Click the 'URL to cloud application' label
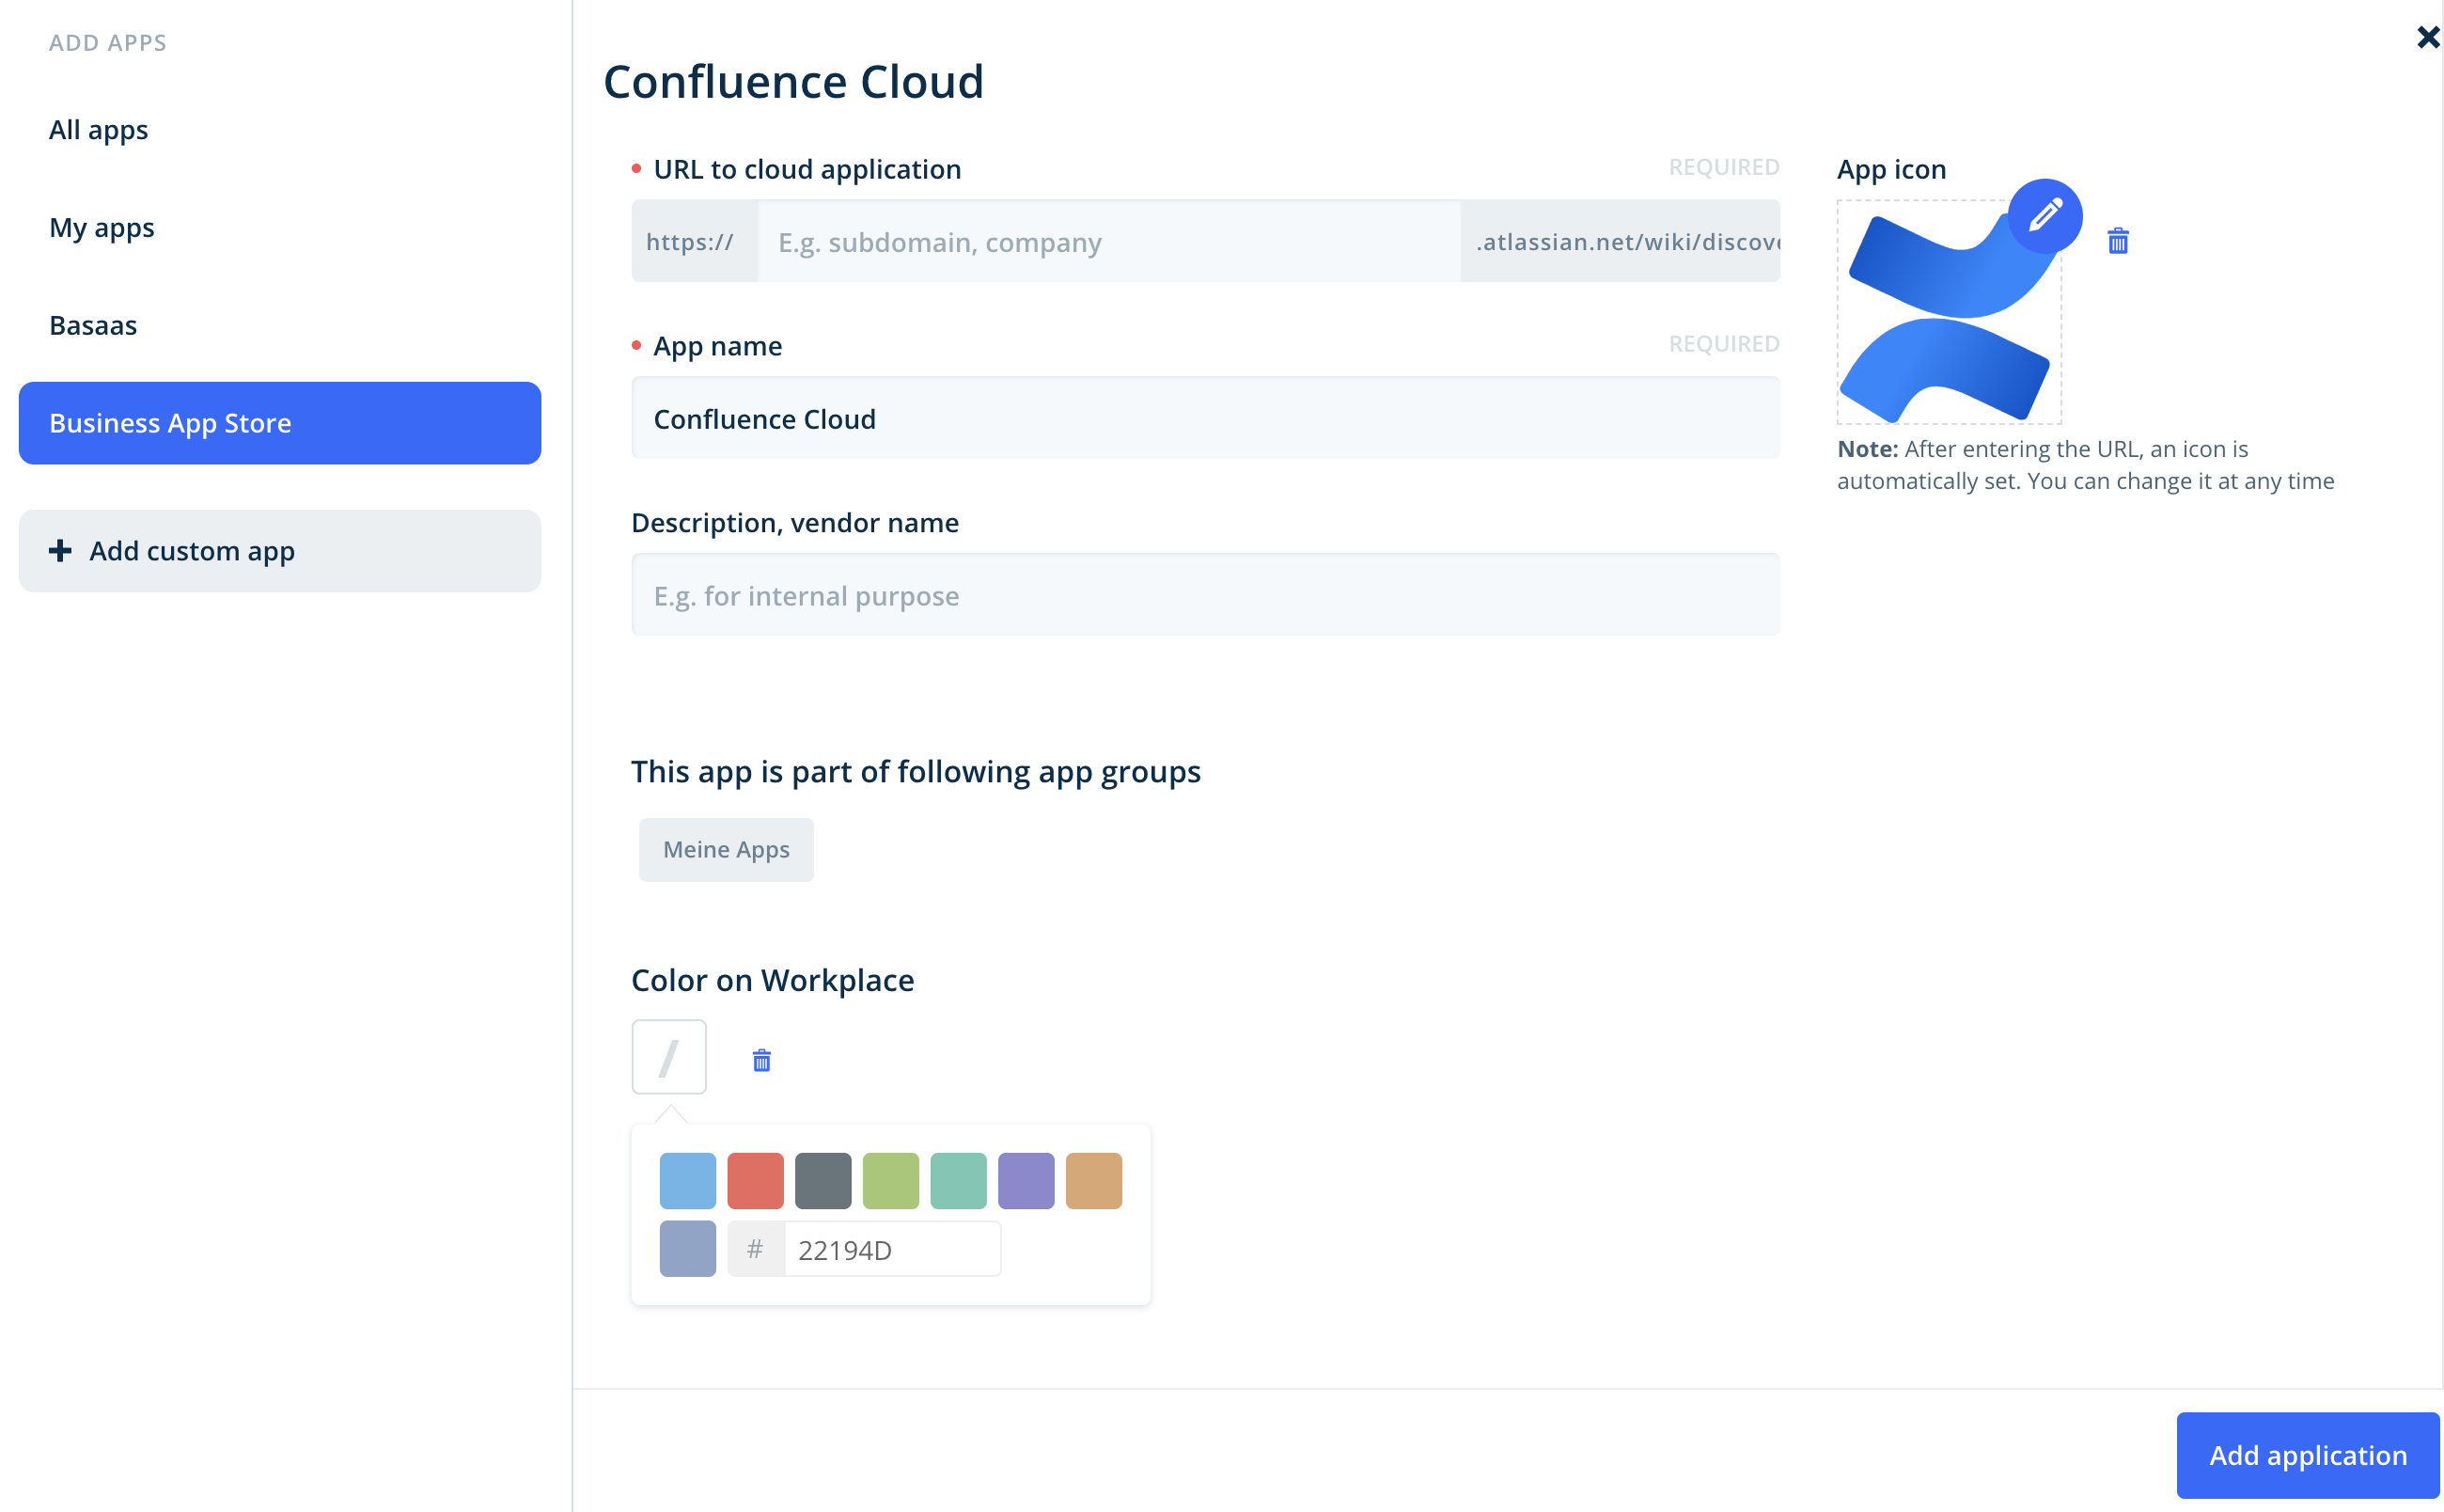 pyautogui.click(x=807, y=169)
